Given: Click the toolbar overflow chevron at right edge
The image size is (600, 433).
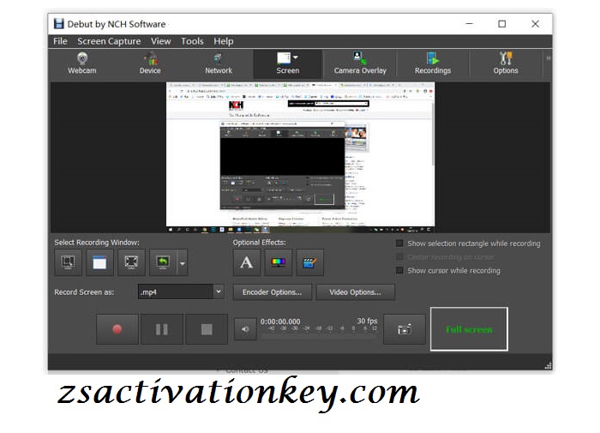Looking at the screenshot, I should (x=548, y=58).
